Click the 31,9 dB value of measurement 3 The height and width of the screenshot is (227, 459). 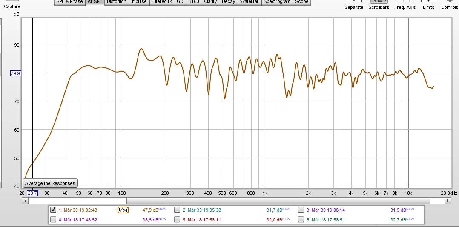[399, 210]
